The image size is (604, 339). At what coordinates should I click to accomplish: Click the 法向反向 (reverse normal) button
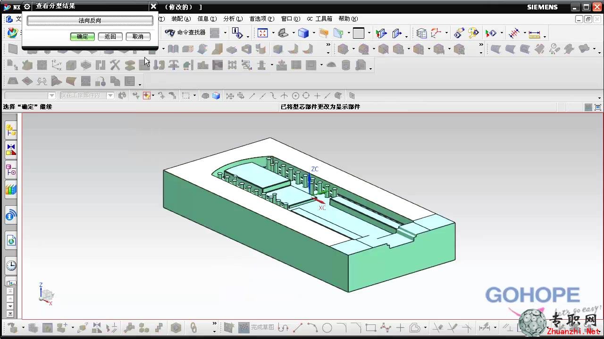pos(90,21)
